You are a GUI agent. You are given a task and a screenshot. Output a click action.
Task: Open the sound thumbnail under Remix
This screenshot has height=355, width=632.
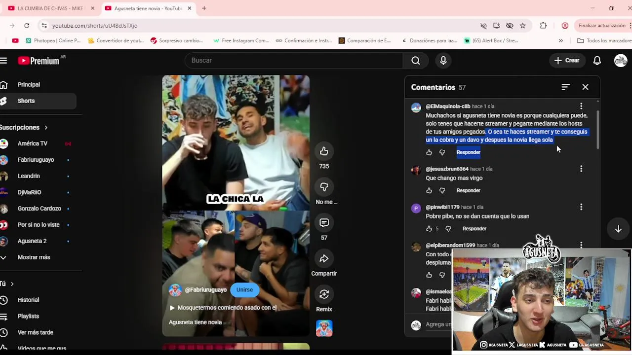(x=324, y=328)
